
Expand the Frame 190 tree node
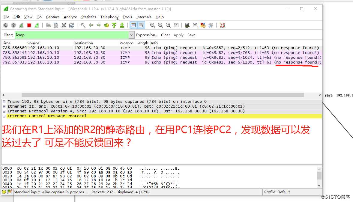(x=4, y=102)
